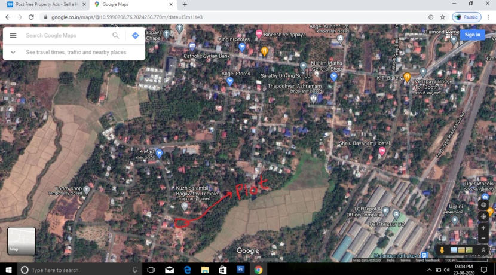Viewport: 496px width, 275px height.
Task: Select the Pegman Street View icon
Action: point(442,250)
